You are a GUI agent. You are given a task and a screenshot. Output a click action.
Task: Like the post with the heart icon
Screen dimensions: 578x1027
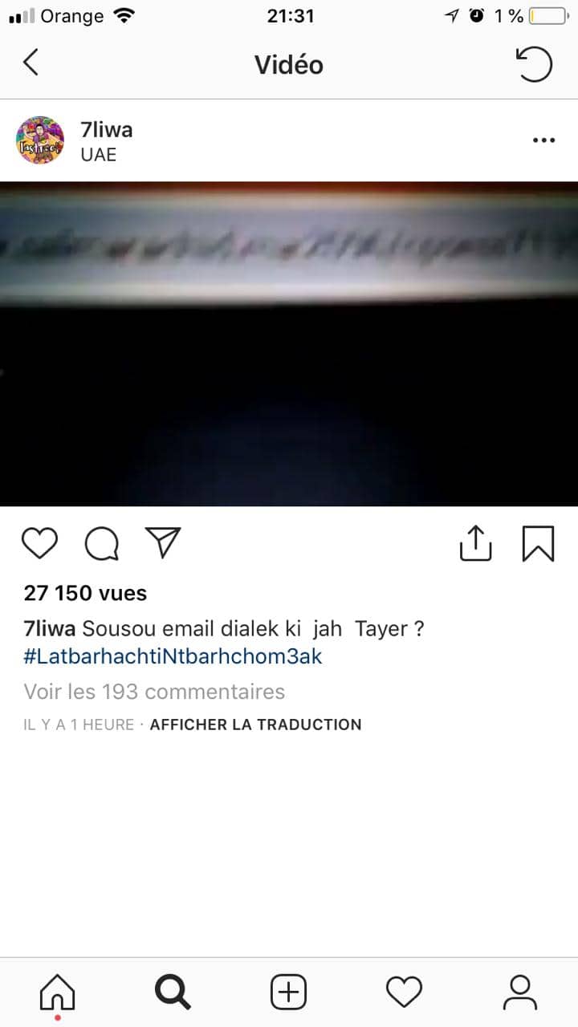click(39, 543)
